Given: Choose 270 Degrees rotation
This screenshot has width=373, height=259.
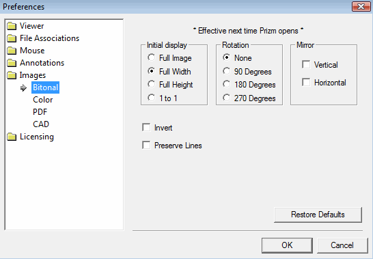Looking at the screenshot, I should coord(249,98).
